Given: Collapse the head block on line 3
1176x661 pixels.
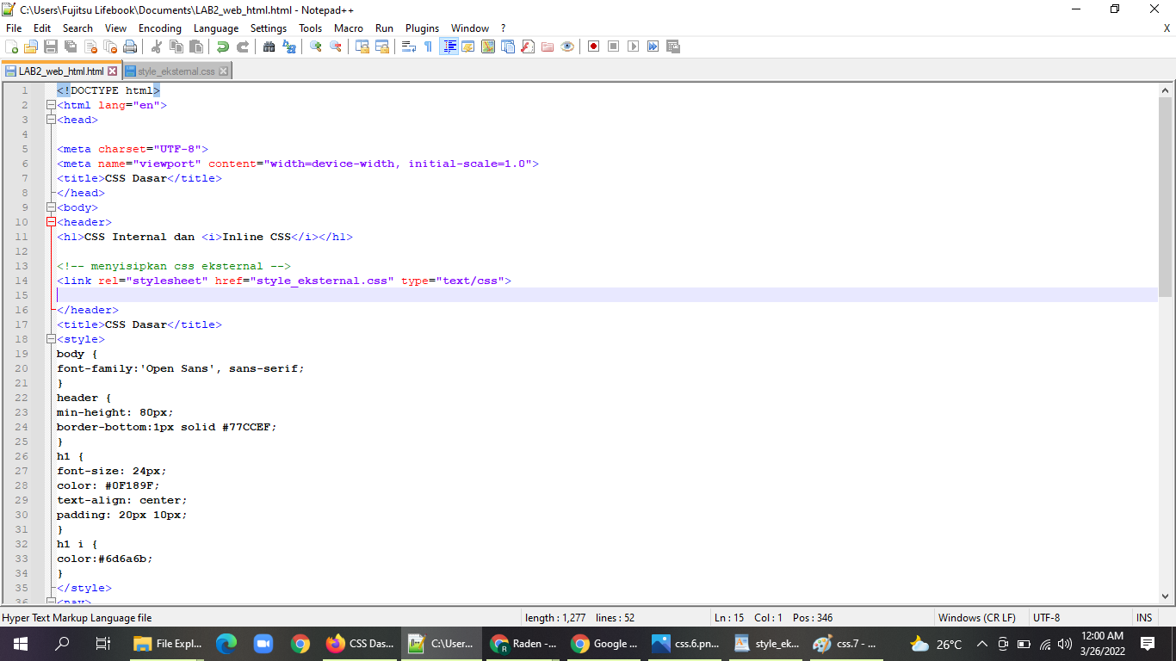Looking at the screenshot, I should pyautogui.click(x=51, y=120).
